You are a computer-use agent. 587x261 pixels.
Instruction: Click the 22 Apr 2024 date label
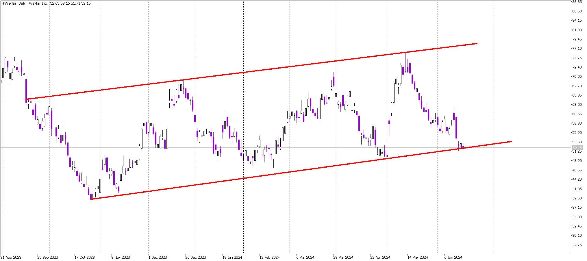point(380,257)
